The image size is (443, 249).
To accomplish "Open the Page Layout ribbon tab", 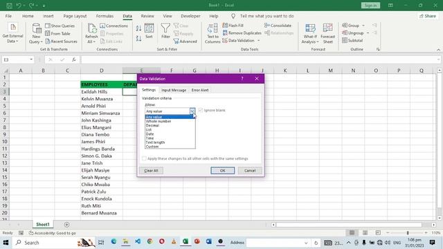I will pos(75,16).
